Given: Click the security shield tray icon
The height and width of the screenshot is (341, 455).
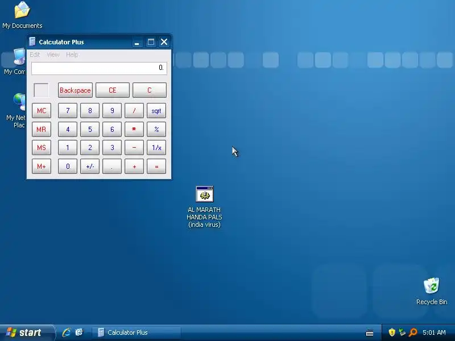Looking at the screenshot, I should [x=392, y=332].
